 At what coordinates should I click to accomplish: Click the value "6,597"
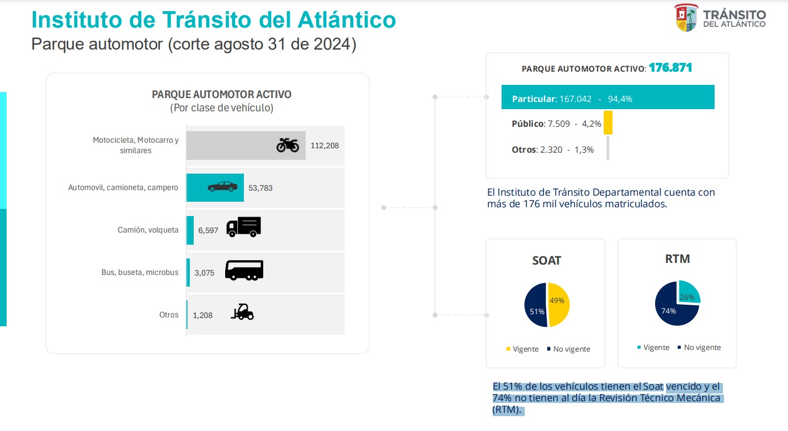pos(208,230)
